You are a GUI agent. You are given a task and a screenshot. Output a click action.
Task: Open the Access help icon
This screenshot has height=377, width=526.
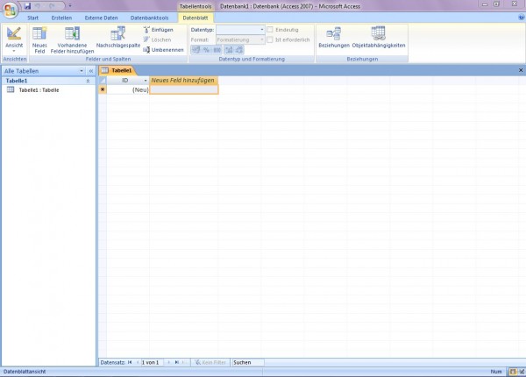point(521,18)
